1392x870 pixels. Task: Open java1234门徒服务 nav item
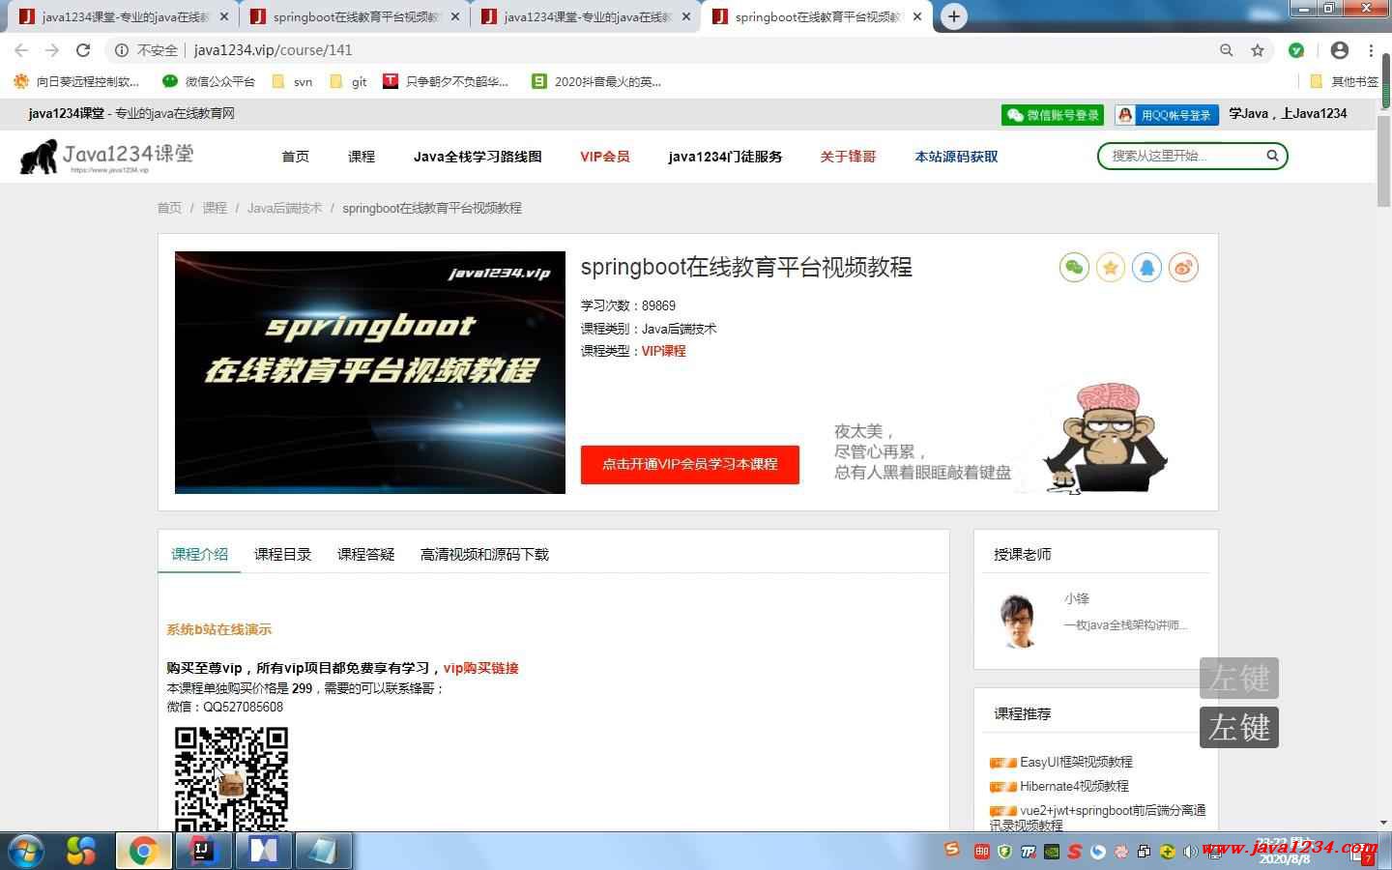(x=725, y=157)
